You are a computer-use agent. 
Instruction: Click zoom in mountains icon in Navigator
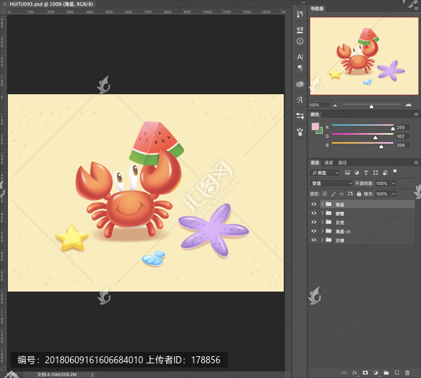[408, 104]
